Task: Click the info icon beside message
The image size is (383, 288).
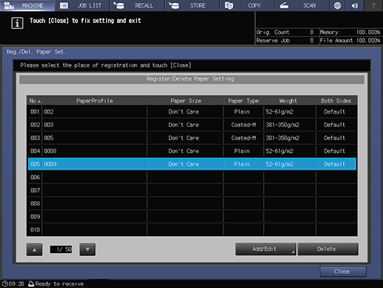Action: (17, 23)
